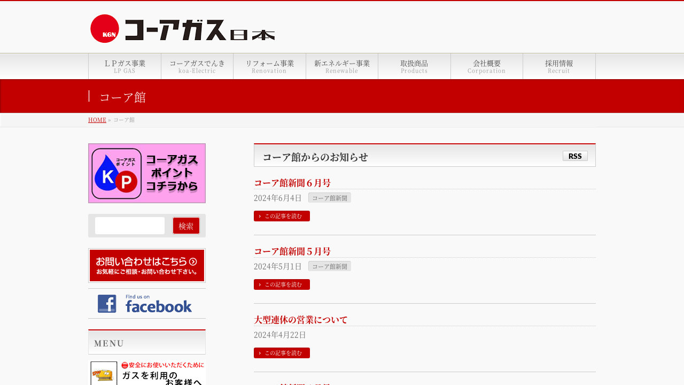Open the Find us on Facebook banner
Image resolution: width=684 pixels, height=385 pixels.
click(147, 304)
